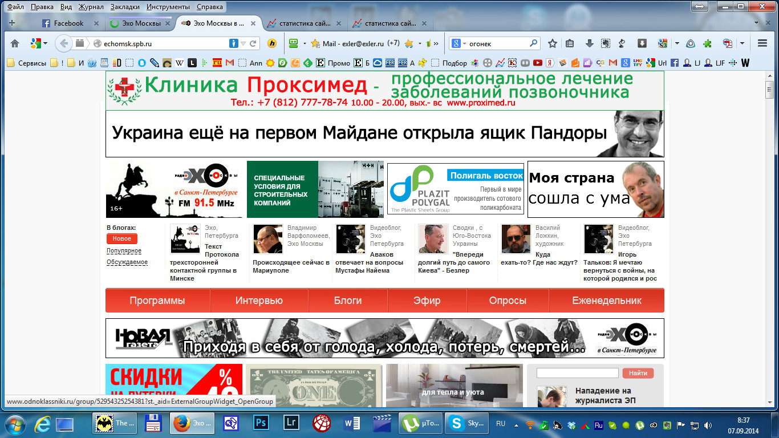This screenshot has height=438, width=779.
Task: Open the 'Закладки' menu
Action: point(124,7)
